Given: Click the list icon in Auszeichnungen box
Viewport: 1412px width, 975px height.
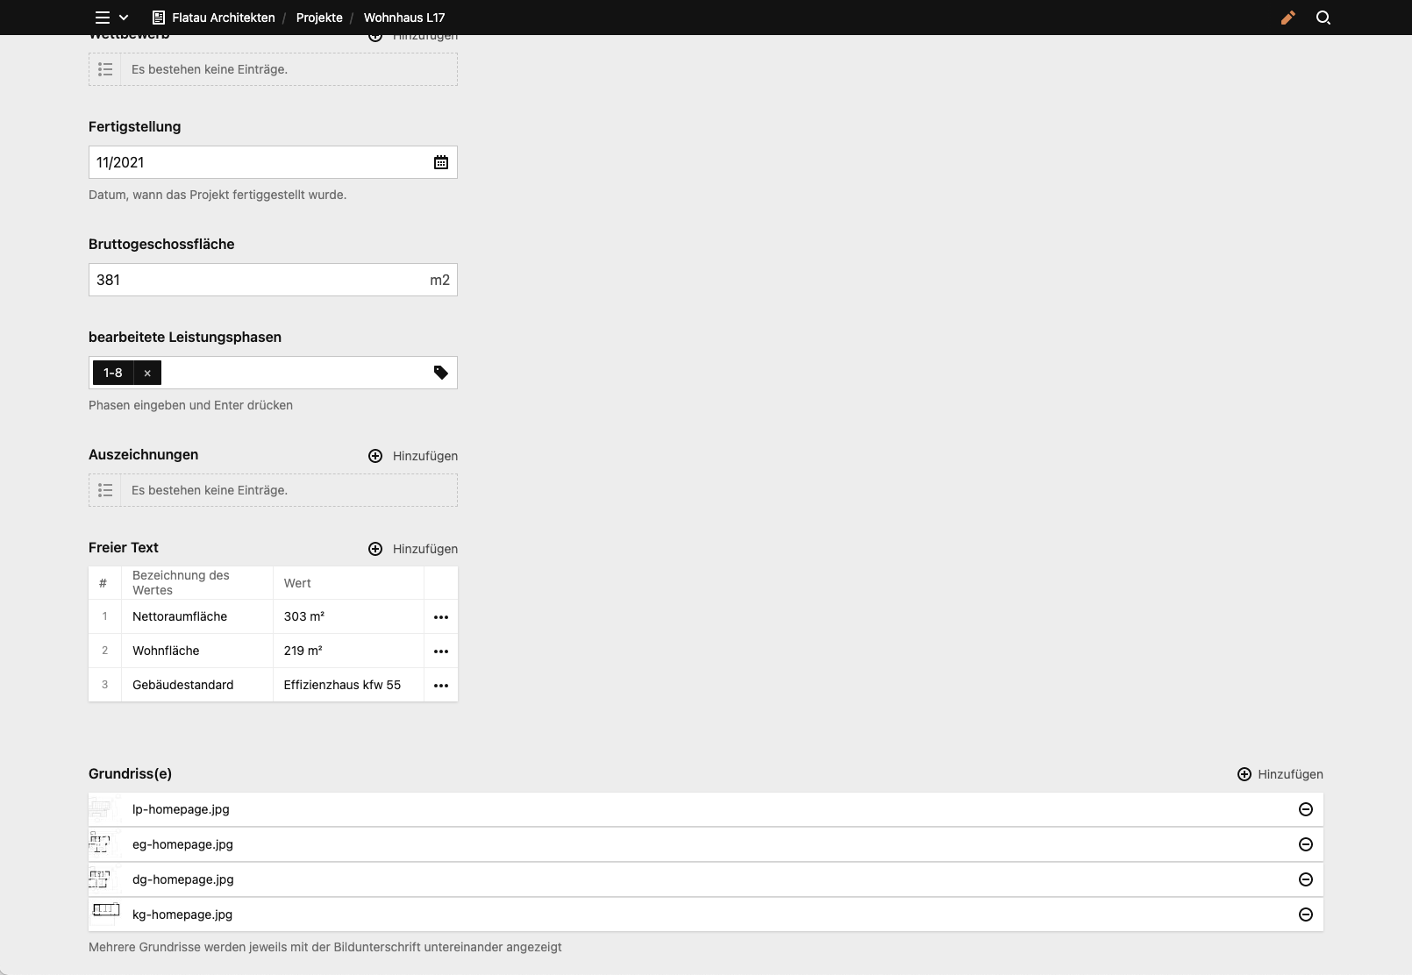Looking at the screenshot, I should [105, 489].
